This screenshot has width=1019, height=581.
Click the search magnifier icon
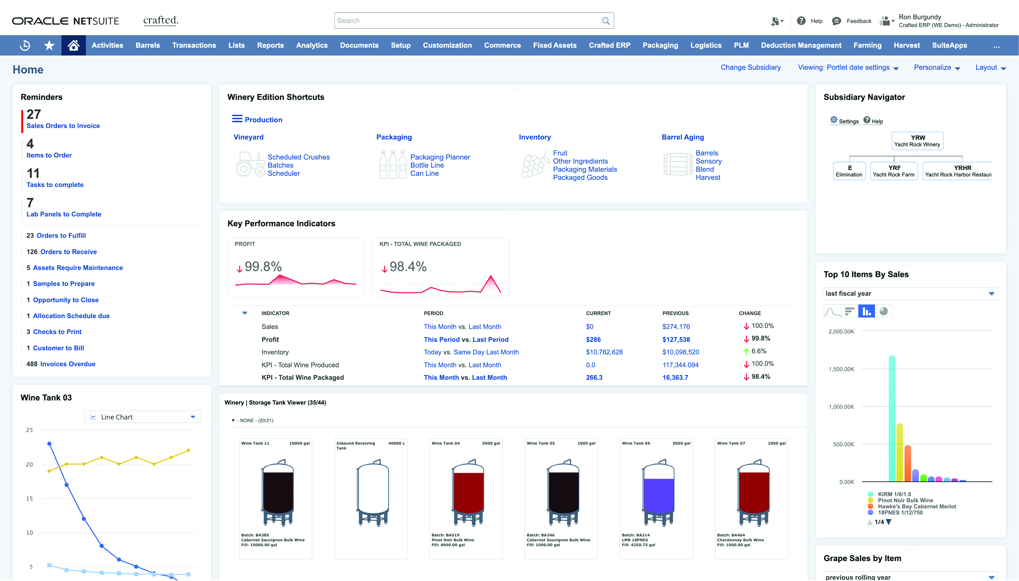click(606, 21)
